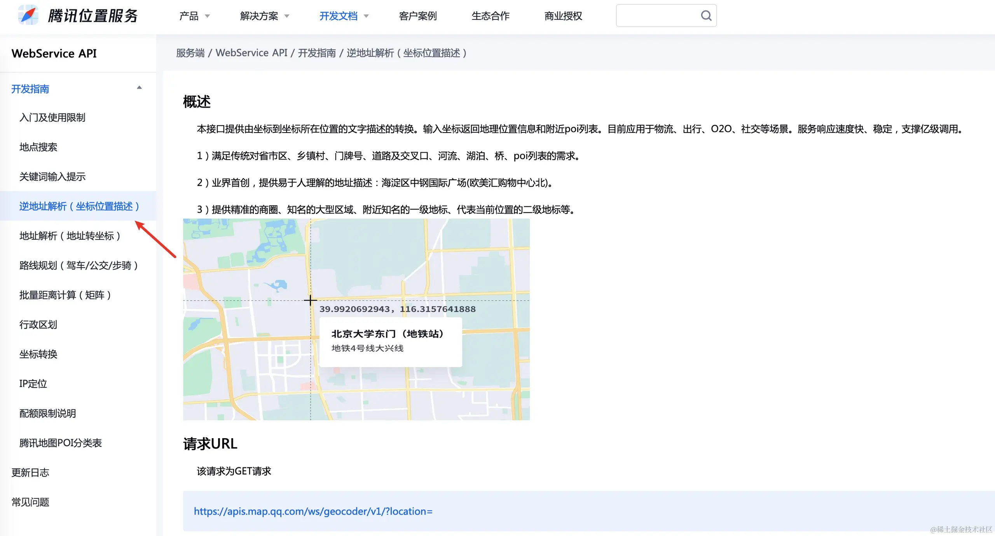995x536 pixels.
Task: Open the 解决方案 dropdown menu
Action: [x=264, y=16]
